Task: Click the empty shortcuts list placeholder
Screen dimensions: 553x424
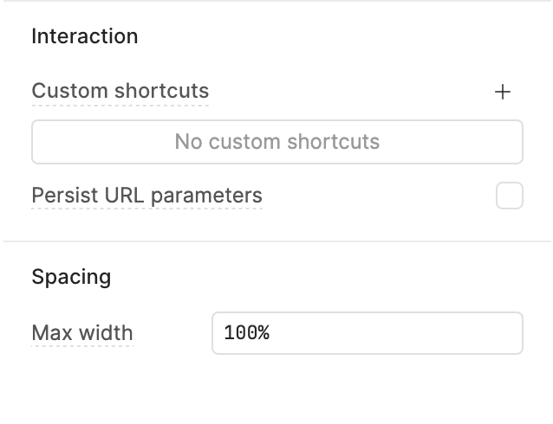Action: coord(277,142)
